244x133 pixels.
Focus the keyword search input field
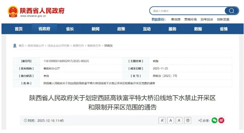coord(187,11)
